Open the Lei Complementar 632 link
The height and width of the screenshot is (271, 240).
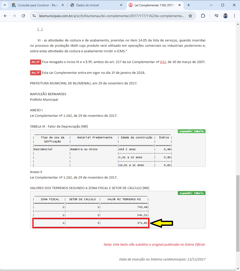(163, 62)
